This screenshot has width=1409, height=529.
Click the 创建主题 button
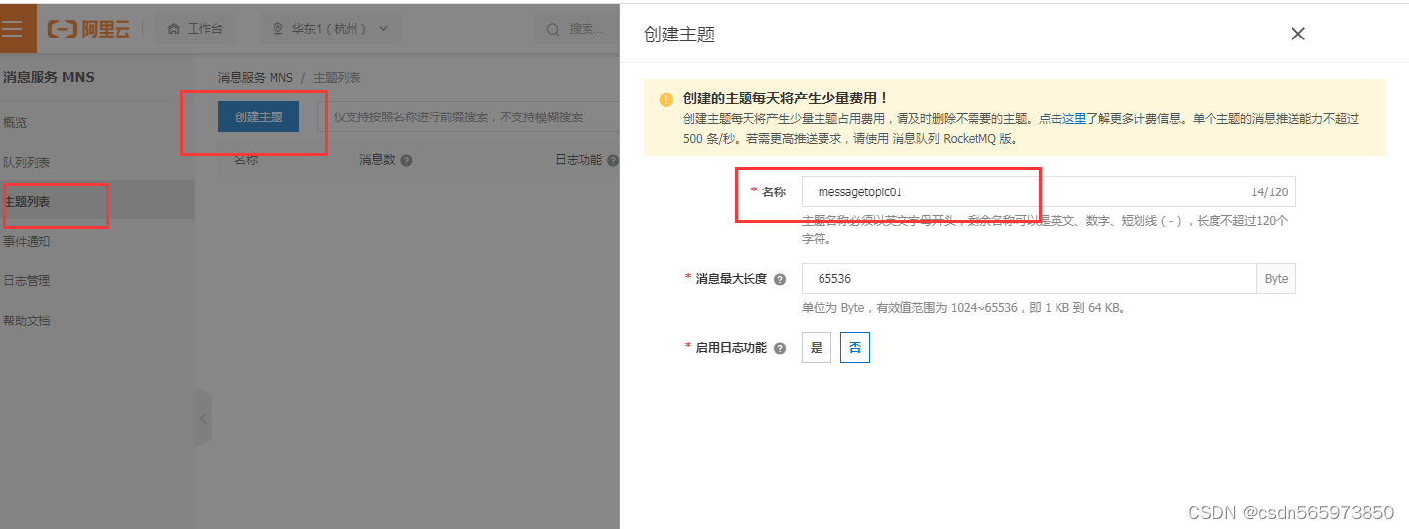click(259, 116)
